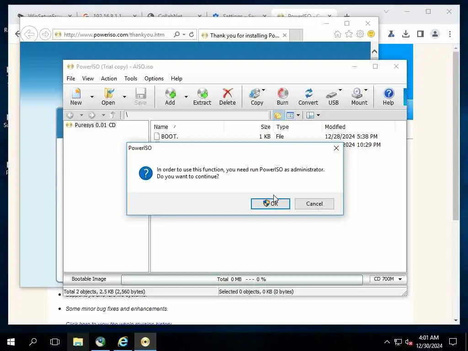Click the layout pane icon
The image size is (468, 351).
(310, 115)
